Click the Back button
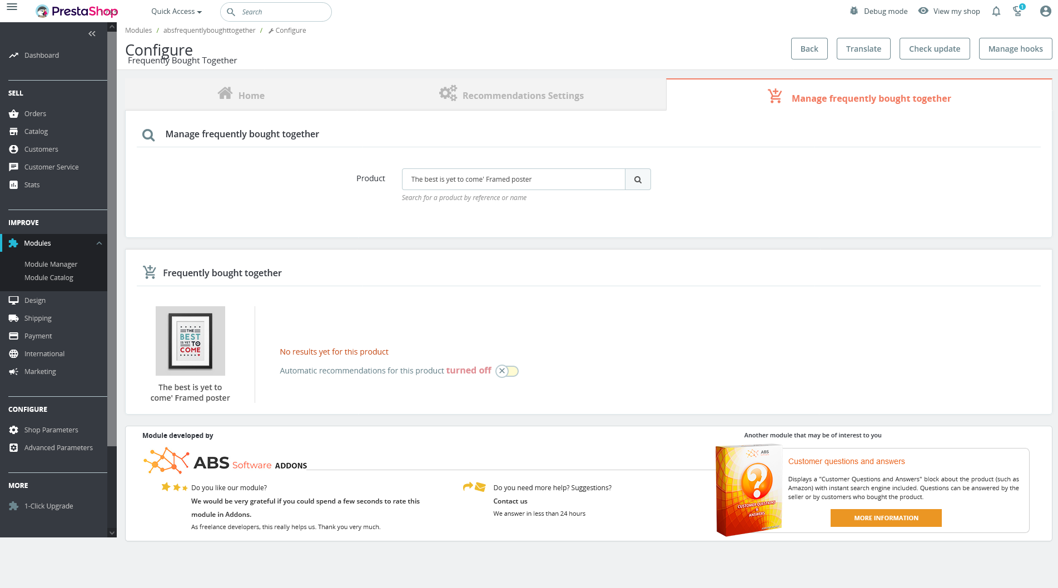The height and width of the screenshot is (588, 1058). coord(809,49)
